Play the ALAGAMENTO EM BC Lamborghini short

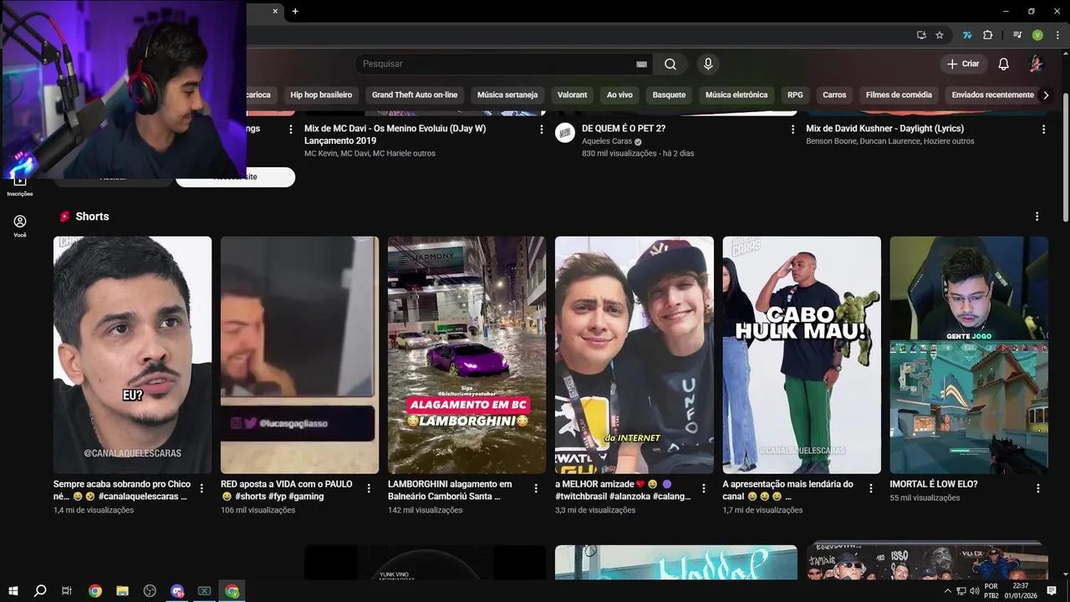click(466, 355)
